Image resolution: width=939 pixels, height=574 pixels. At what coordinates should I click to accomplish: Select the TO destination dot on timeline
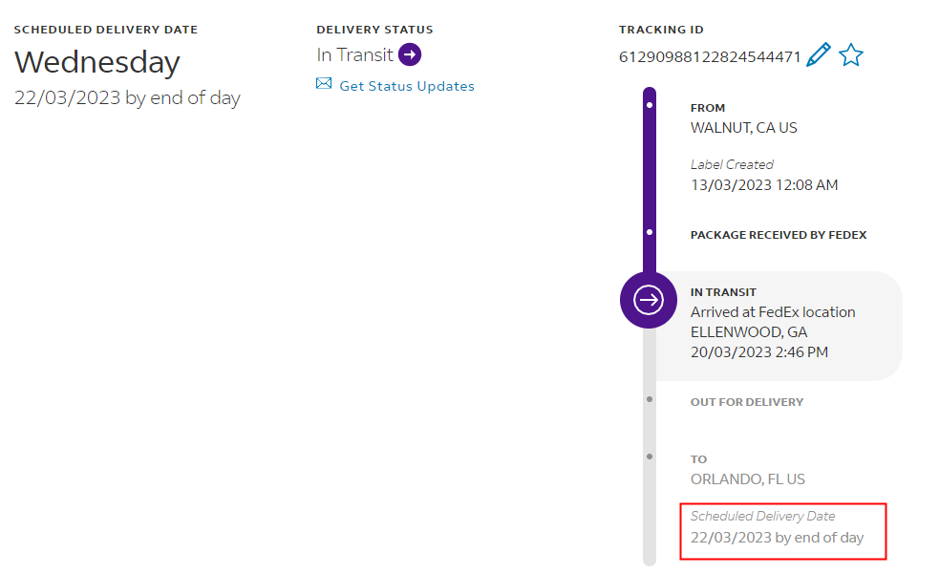tap(650, 457)
